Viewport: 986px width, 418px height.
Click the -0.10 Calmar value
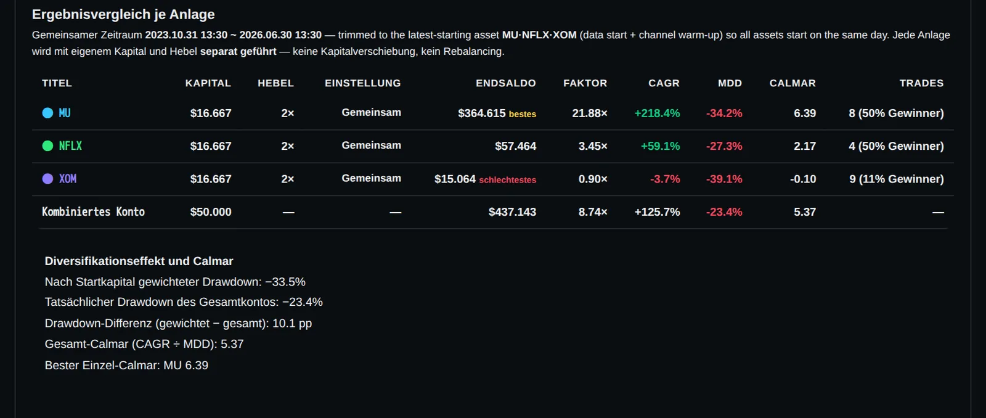point(803,179)
